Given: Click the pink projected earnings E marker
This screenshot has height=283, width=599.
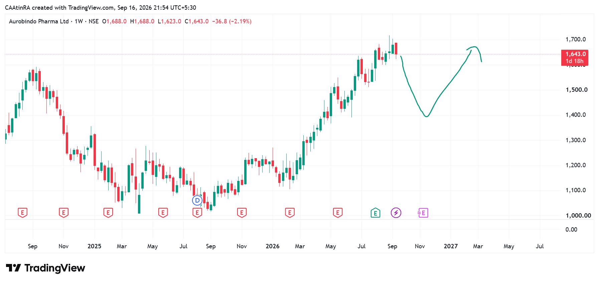Looking at the screenshot, I should [x=423, y=213].
